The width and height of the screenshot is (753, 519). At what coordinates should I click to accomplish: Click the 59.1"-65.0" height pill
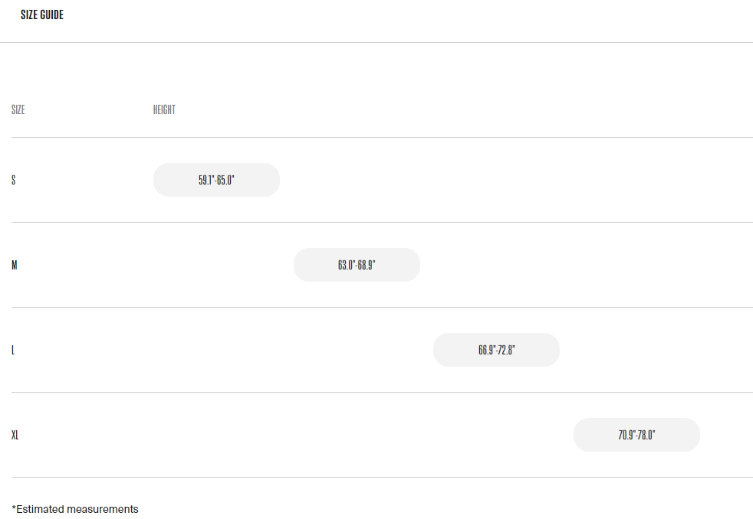coord(216,180)
